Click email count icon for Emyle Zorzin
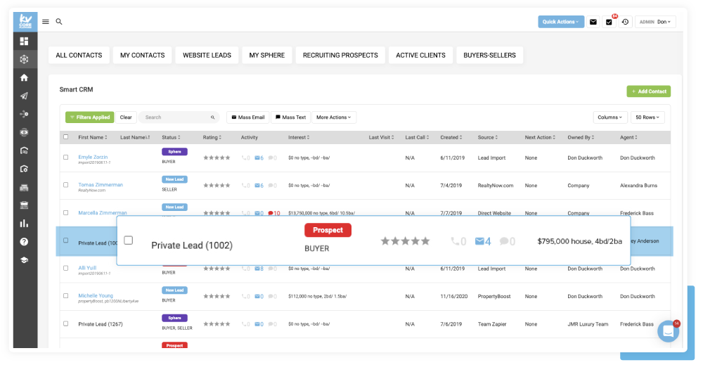Viewport: 703px width, 372px height. [x=259, y=158]
